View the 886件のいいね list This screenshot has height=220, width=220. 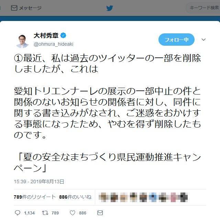point(75,197)
